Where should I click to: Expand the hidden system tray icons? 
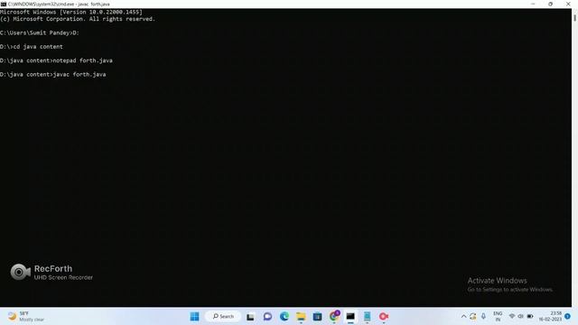coord(463,316)
